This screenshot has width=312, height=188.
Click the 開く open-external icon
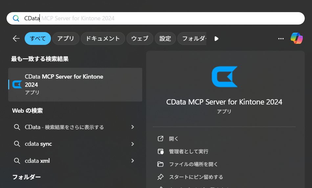point(160,139)
